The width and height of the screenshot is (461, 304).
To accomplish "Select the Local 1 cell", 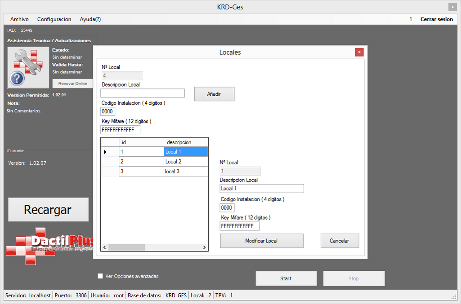I will click(186, 152).
